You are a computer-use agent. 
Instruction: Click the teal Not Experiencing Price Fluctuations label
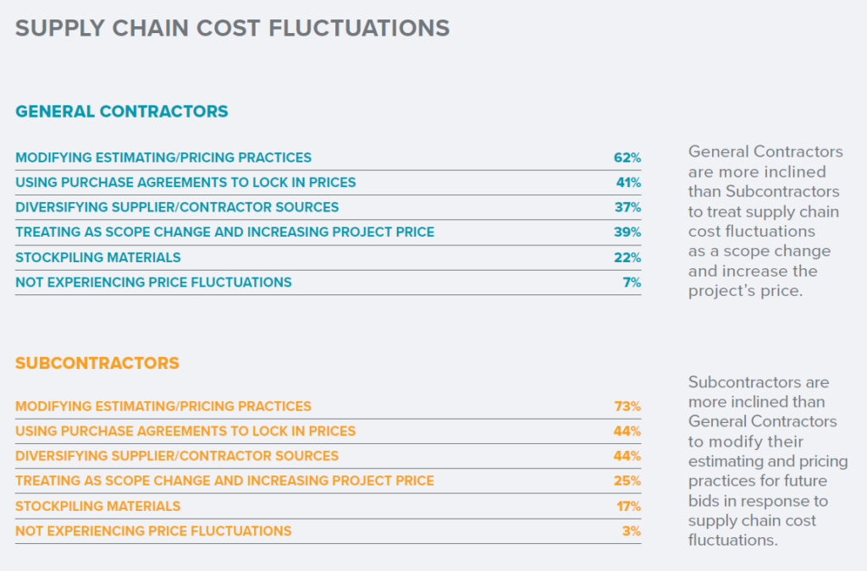tap(153, 283)
